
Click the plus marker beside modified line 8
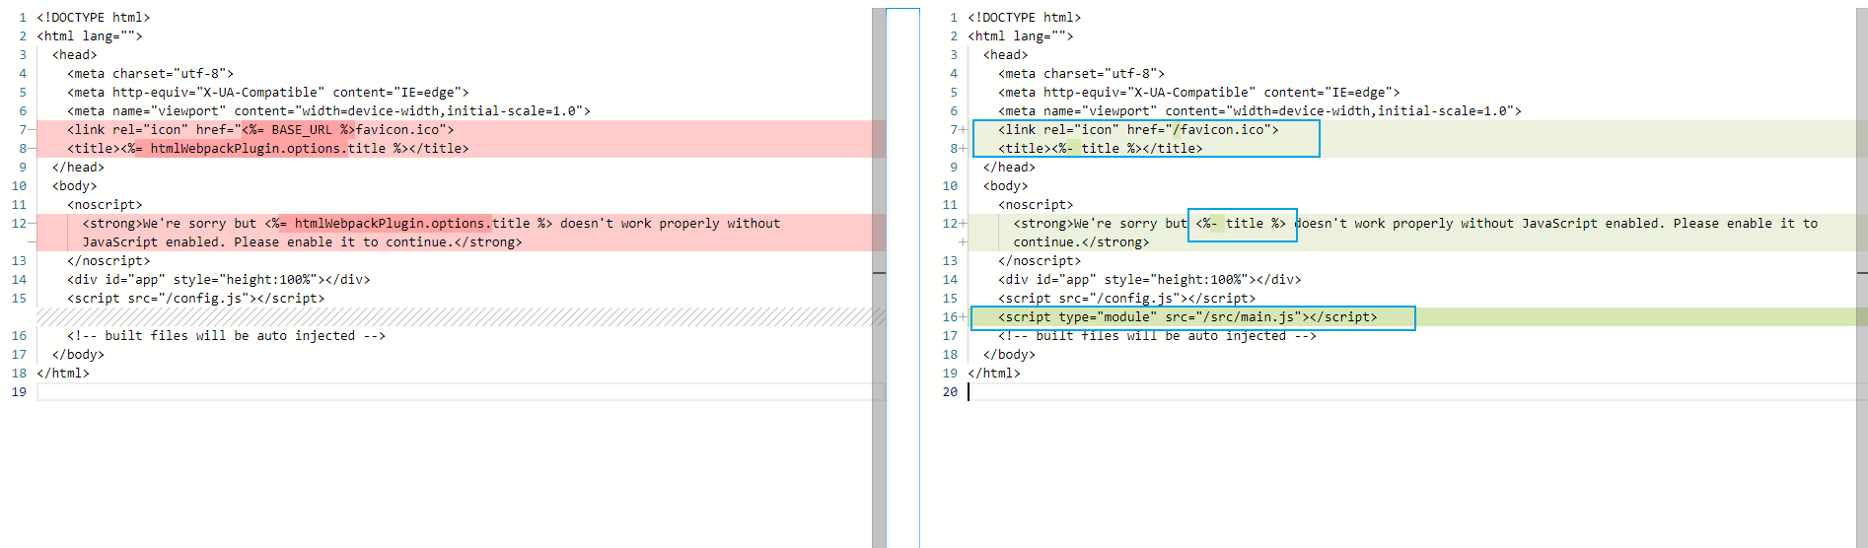(964, 148)
